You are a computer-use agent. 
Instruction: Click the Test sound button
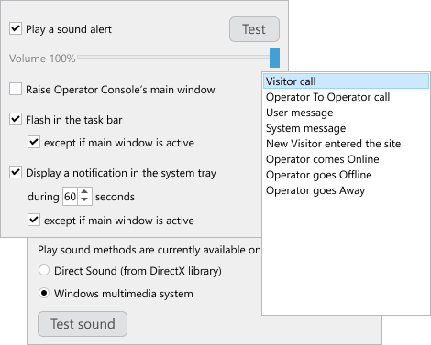83,324
